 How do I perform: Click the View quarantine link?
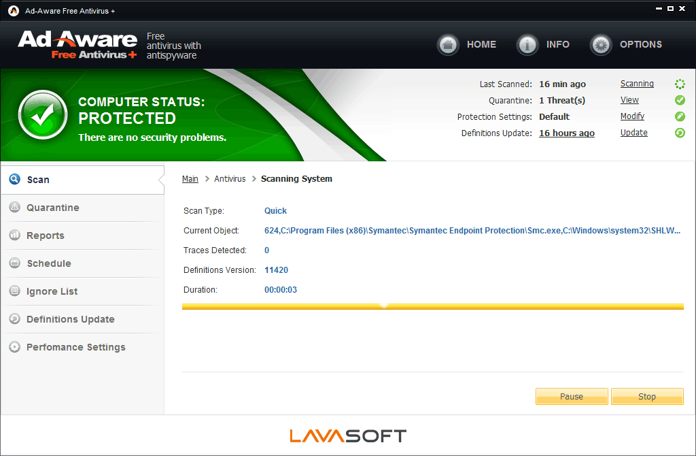pyautogui.click(x=629, y=100)
